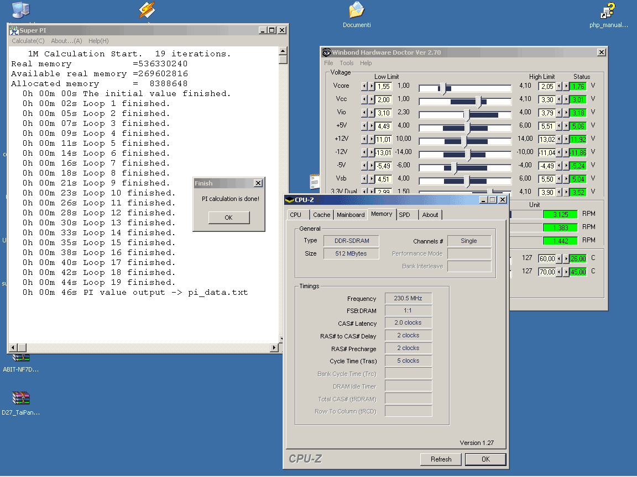Adjust the -5V voltage slider
This screenshot has height=477, width=637.
[x=454, y=167]
